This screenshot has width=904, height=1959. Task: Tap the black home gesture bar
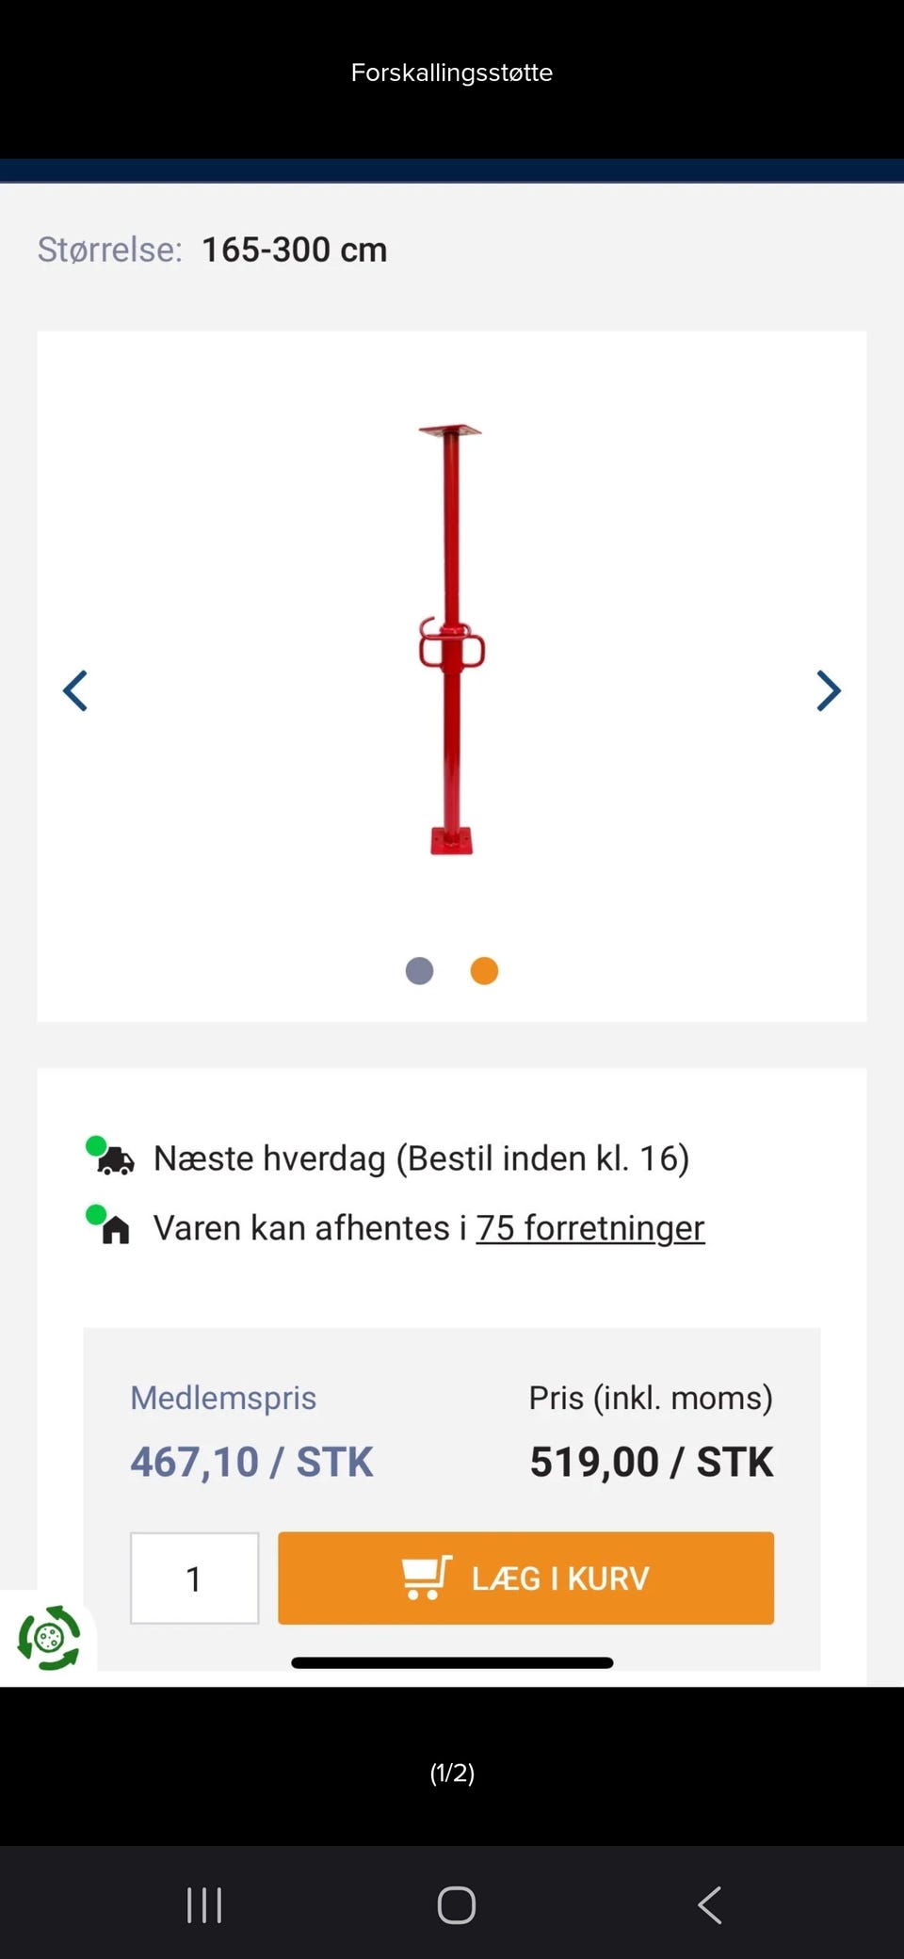(x=452, y=1662)
